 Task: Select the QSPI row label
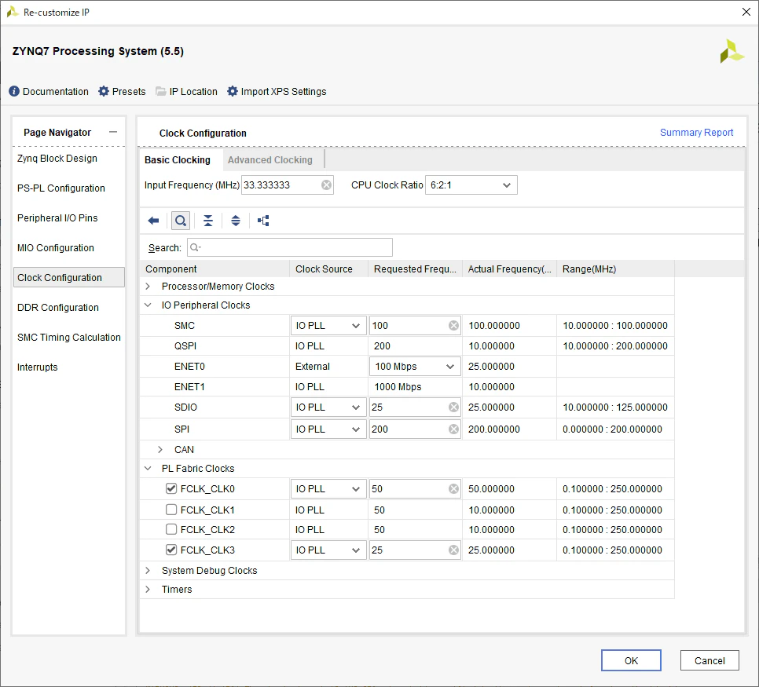185,346
